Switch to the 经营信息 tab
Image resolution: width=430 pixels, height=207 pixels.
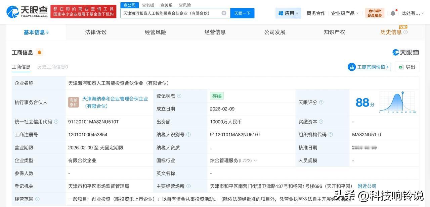tap(215, 32)
